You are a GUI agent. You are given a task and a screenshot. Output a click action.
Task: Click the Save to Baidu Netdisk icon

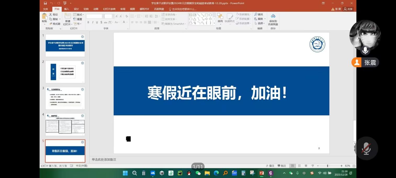tap(273, 16)
